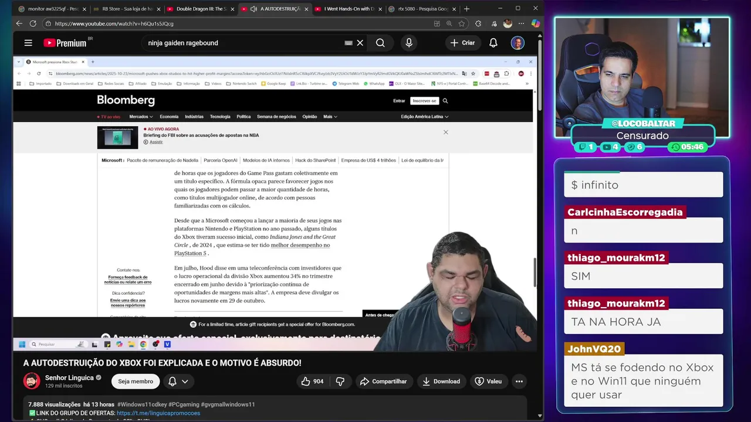This screenshot has height=422, width=751.
Task: Dismiss the Bloomberg live briefing banner
Action: [x=446, y=132]
